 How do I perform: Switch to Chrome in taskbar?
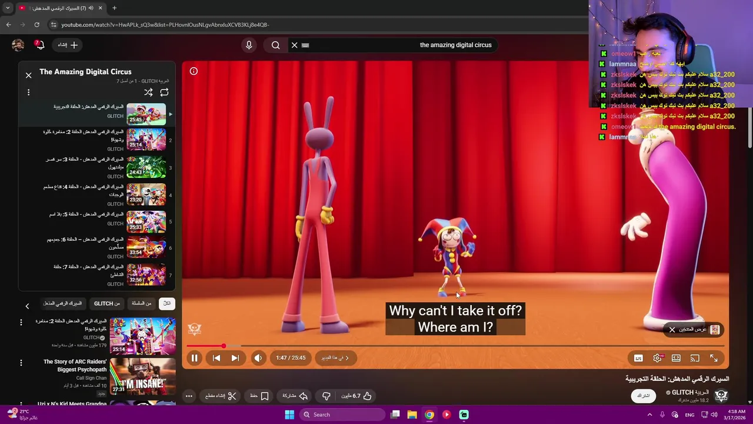point(429,415)
